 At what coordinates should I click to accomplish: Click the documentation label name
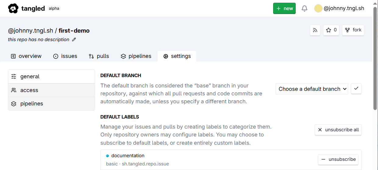coord(128,156)
